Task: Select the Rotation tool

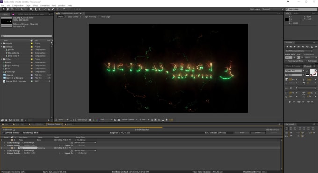Action: pos(17,9)
